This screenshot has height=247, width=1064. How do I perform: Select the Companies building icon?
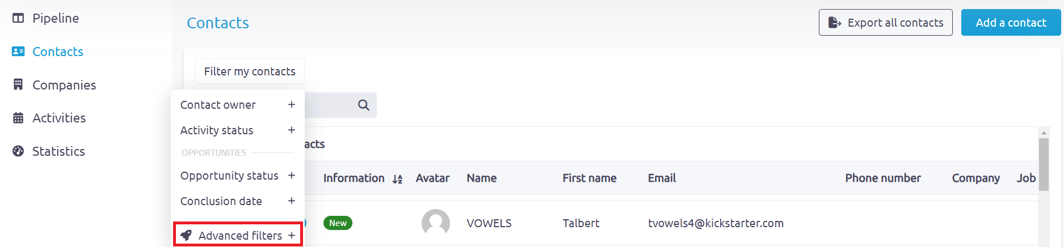click(x=18, y=84)
